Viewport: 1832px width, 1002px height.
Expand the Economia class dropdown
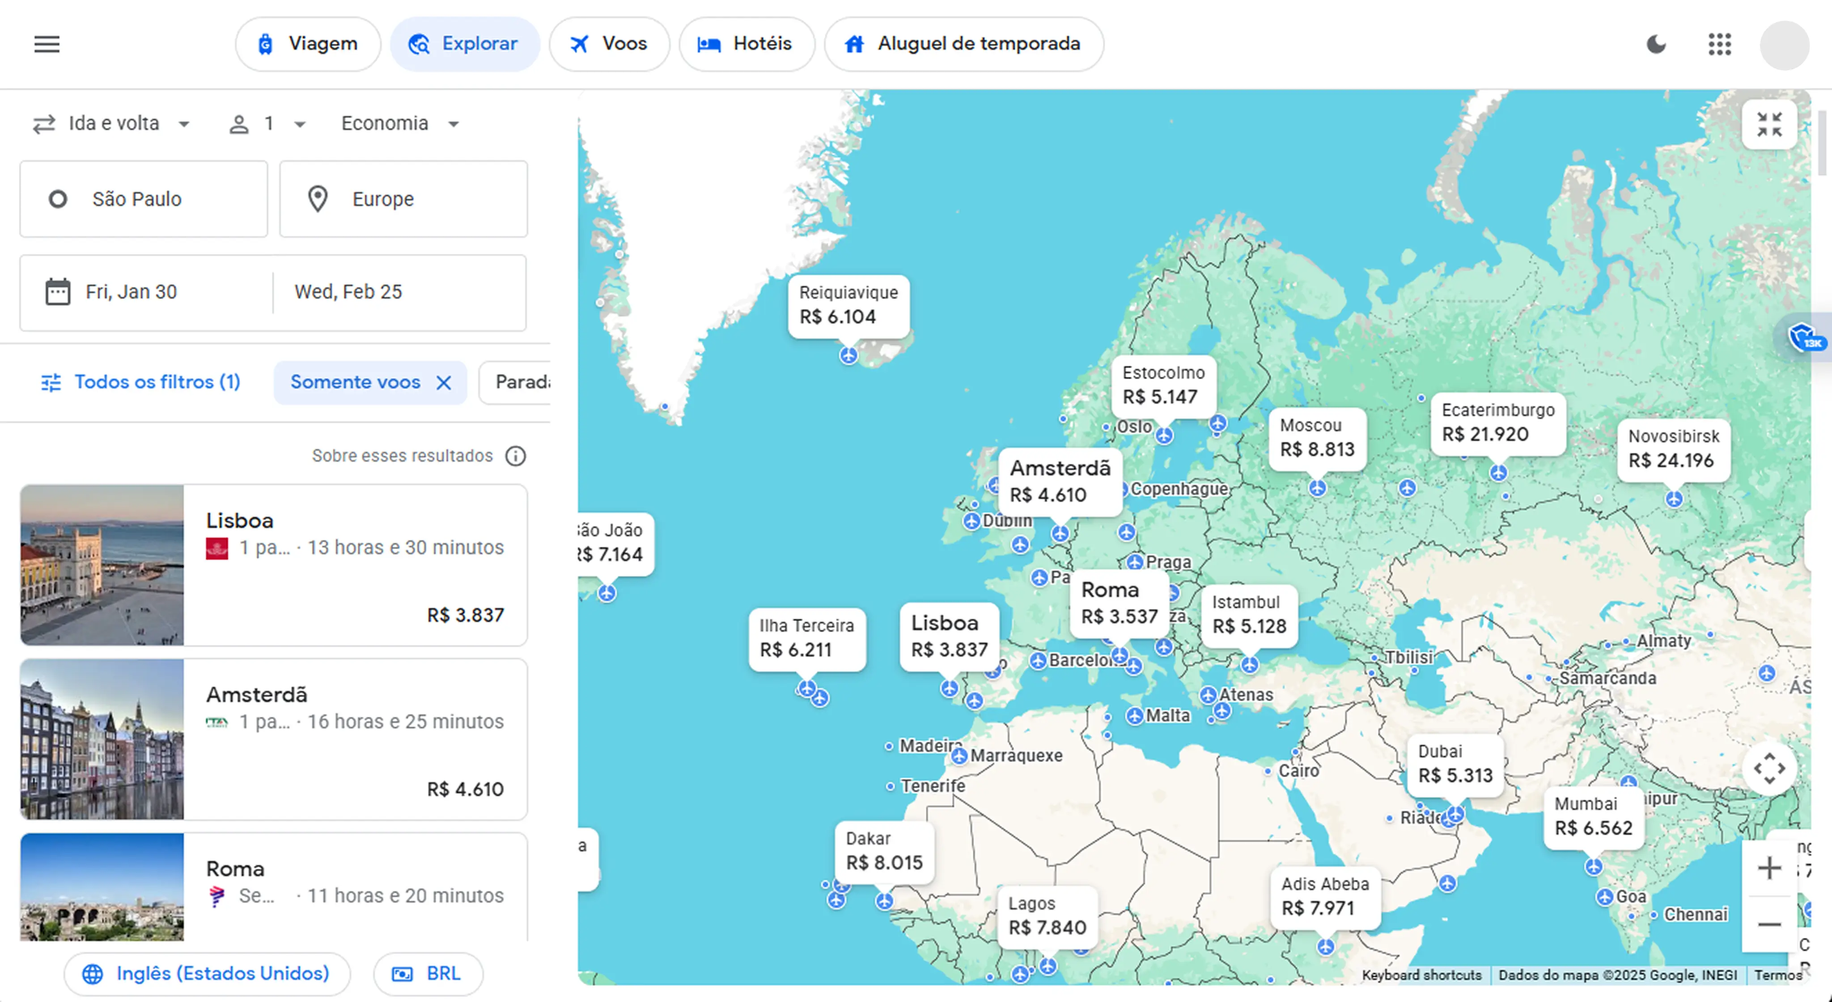pyautogui.click(x=400, y=124)
